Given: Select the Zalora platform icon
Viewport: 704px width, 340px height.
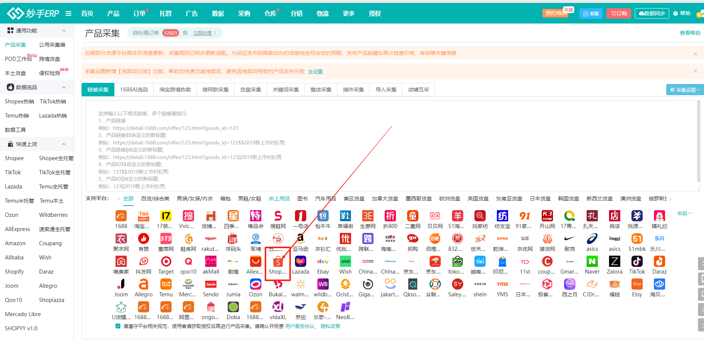Looking at the screenshot, I should pyautogui.click(x=614, y=262).
